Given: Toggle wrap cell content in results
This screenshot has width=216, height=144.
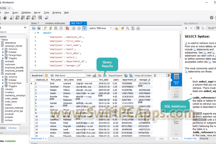Looking at the screenshot, I should click(155, 76).
